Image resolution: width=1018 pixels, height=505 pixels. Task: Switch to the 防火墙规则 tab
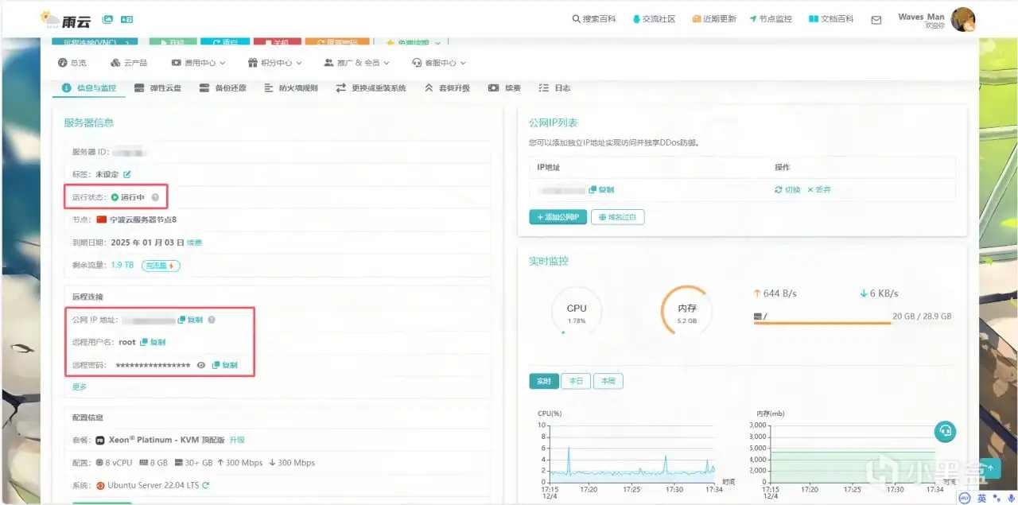pyautogui.click(x=291, y=88)
